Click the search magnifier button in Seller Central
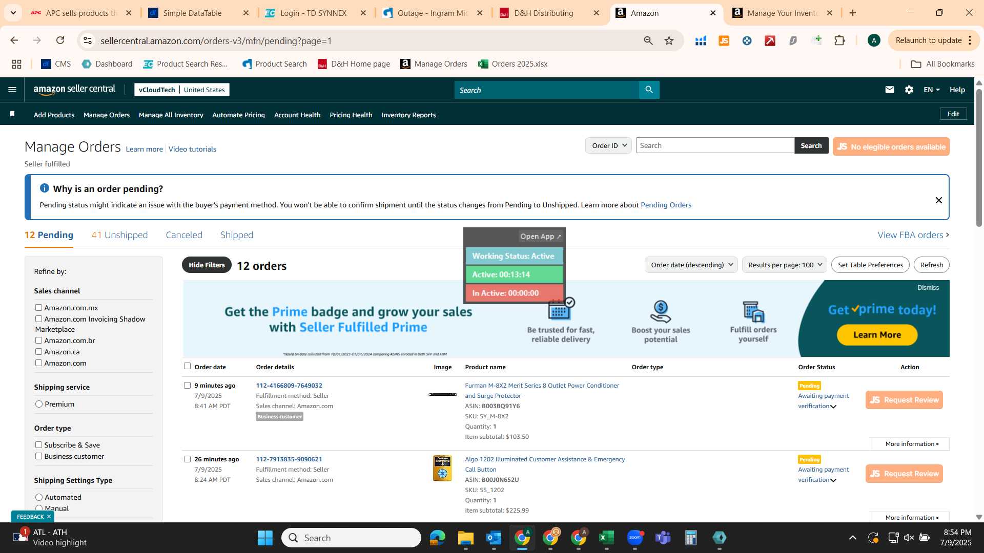This screenshot has height=553, width=984. (649, 90)
